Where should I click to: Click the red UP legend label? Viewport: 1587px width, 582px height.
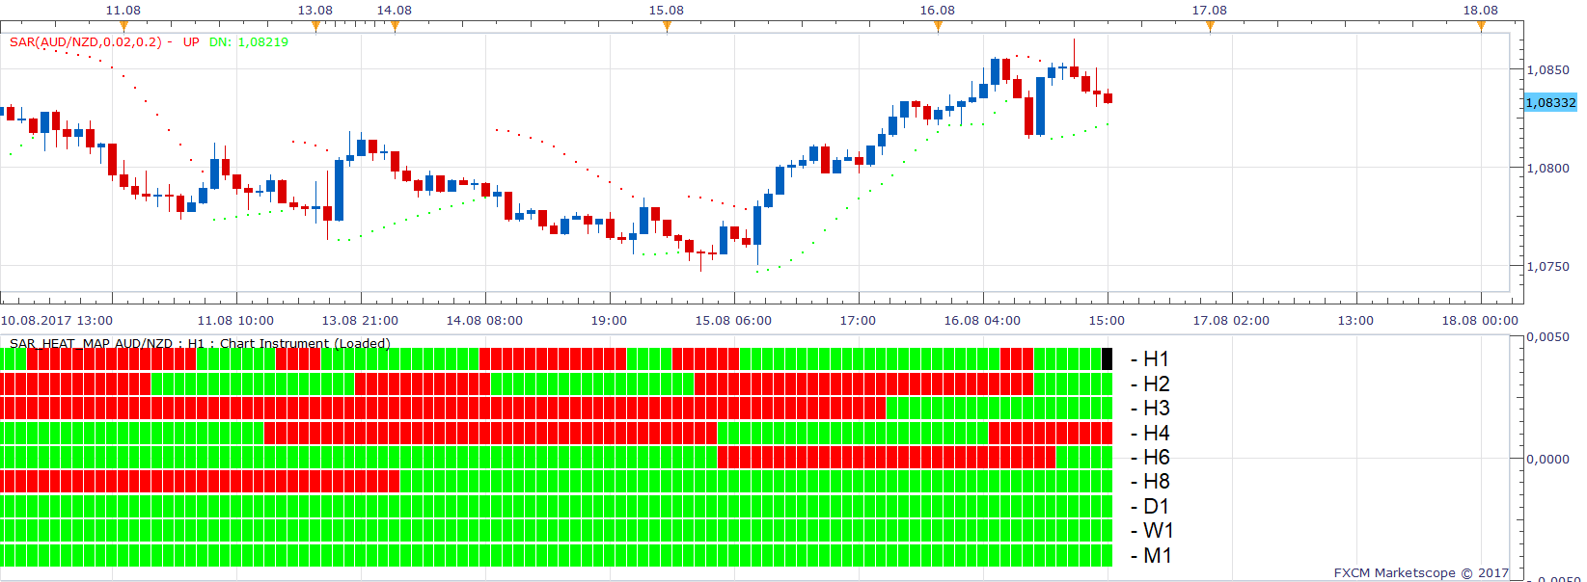tap(191, 42)
